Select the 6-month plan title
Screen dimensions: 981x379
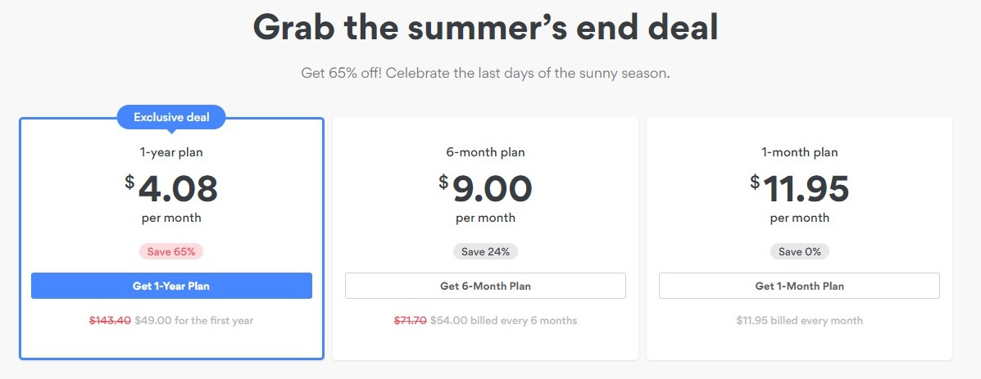pos(485,152)
